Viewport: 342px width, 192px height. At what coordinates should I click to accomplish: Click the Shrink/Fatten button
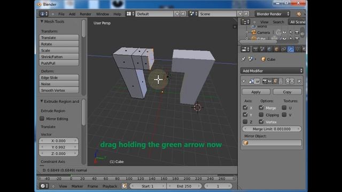(x=59, y=57)
